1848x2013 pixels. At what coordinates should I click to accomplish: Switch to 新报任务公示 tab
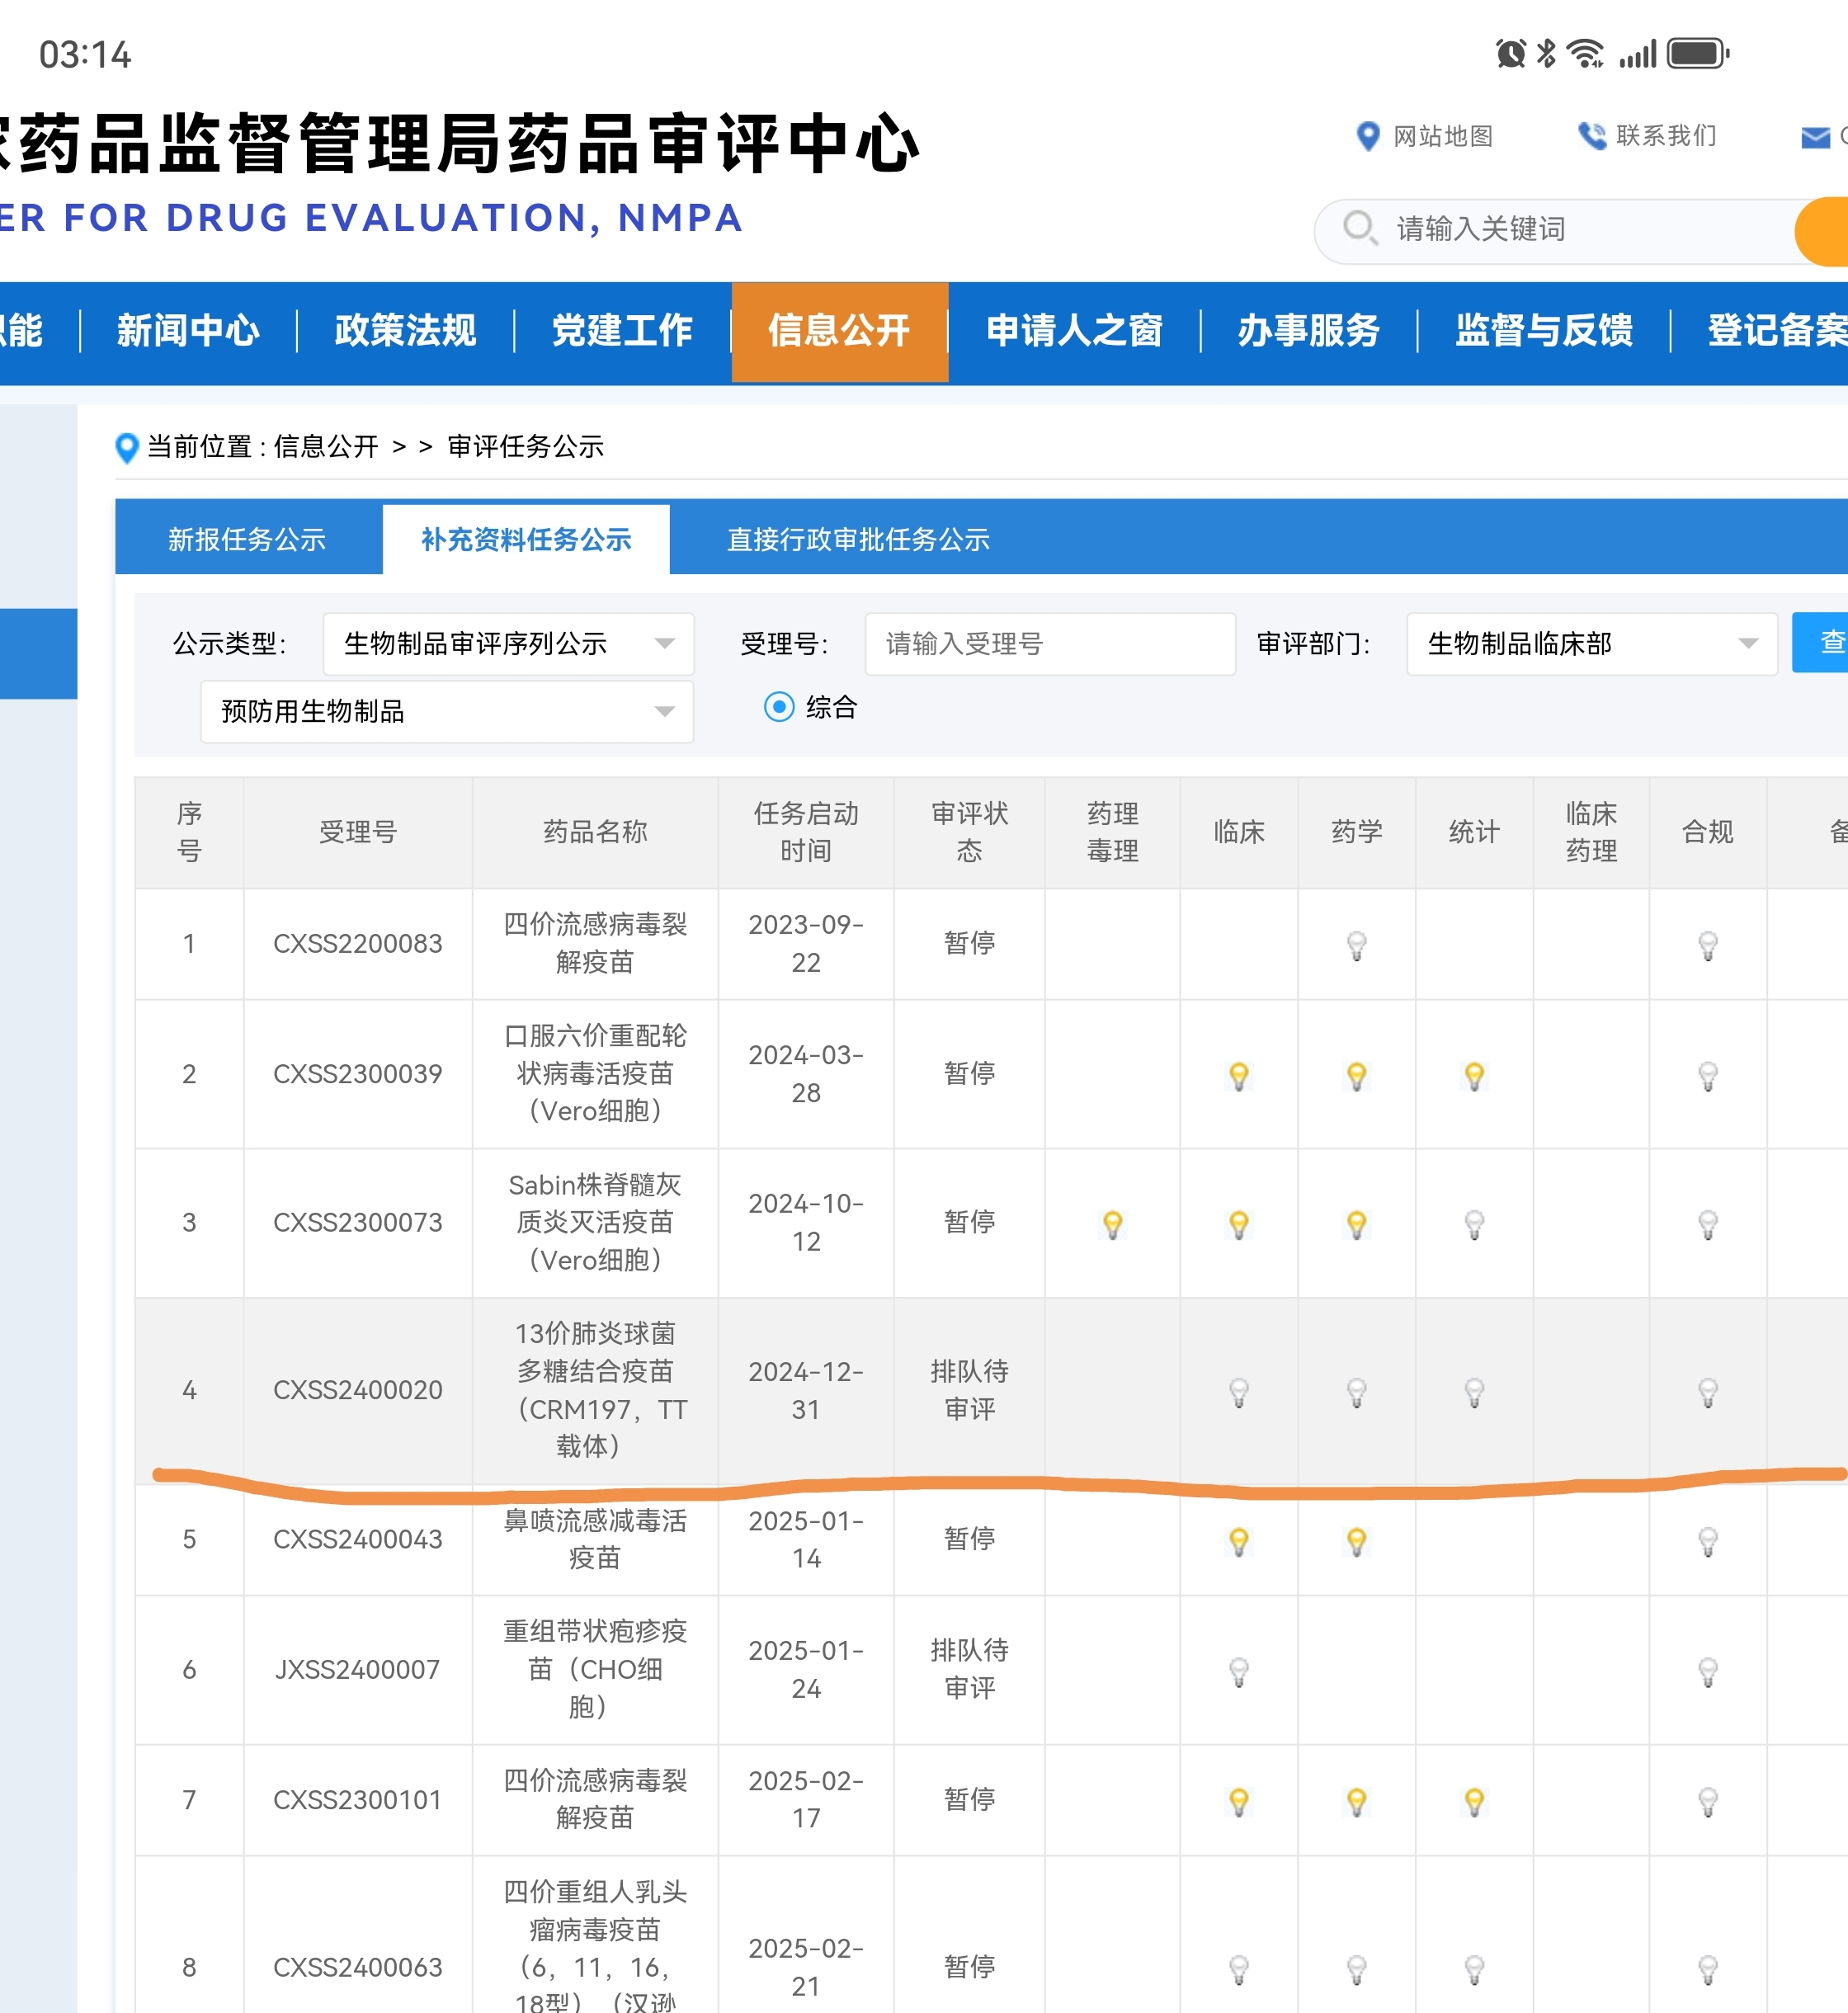click(x=247, y=539)
